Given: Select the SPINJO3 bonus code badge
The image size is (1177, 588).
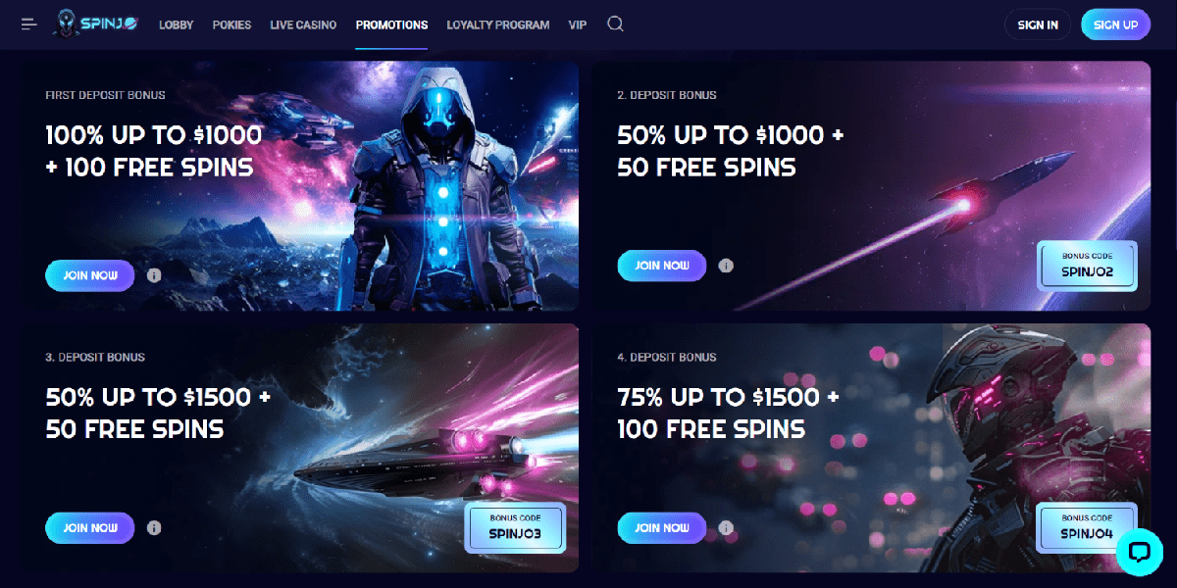Looking at the screenshot, I should (x=515, y=527).
